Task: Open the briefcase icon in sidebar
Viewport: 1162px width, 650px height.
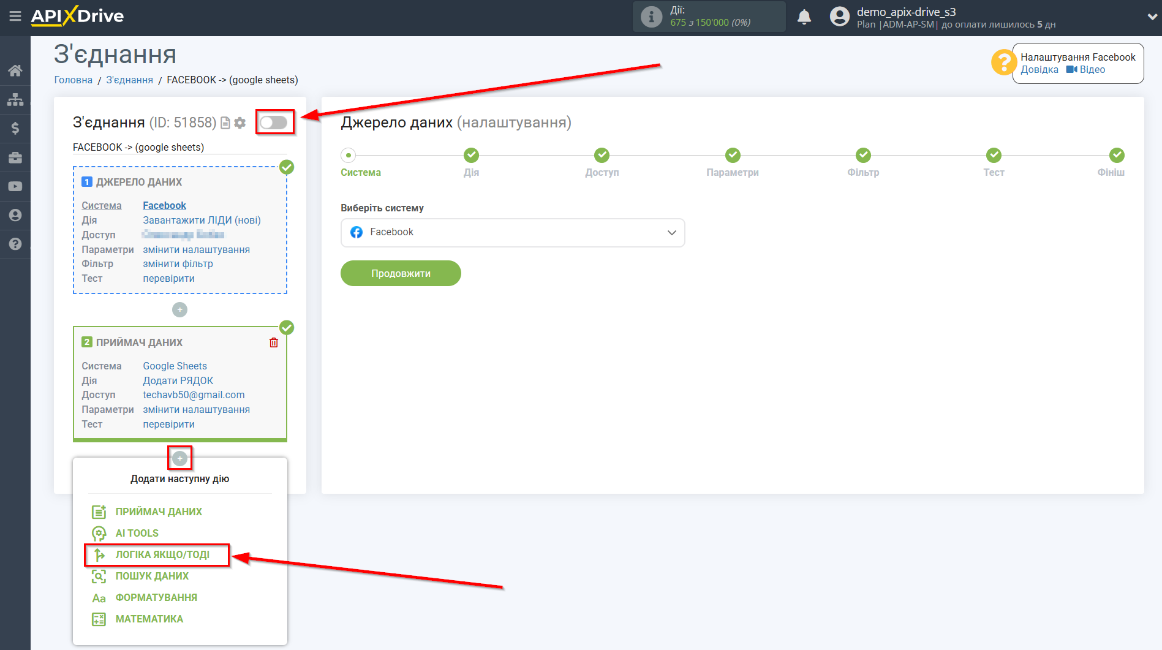Action: click(15, 157)
